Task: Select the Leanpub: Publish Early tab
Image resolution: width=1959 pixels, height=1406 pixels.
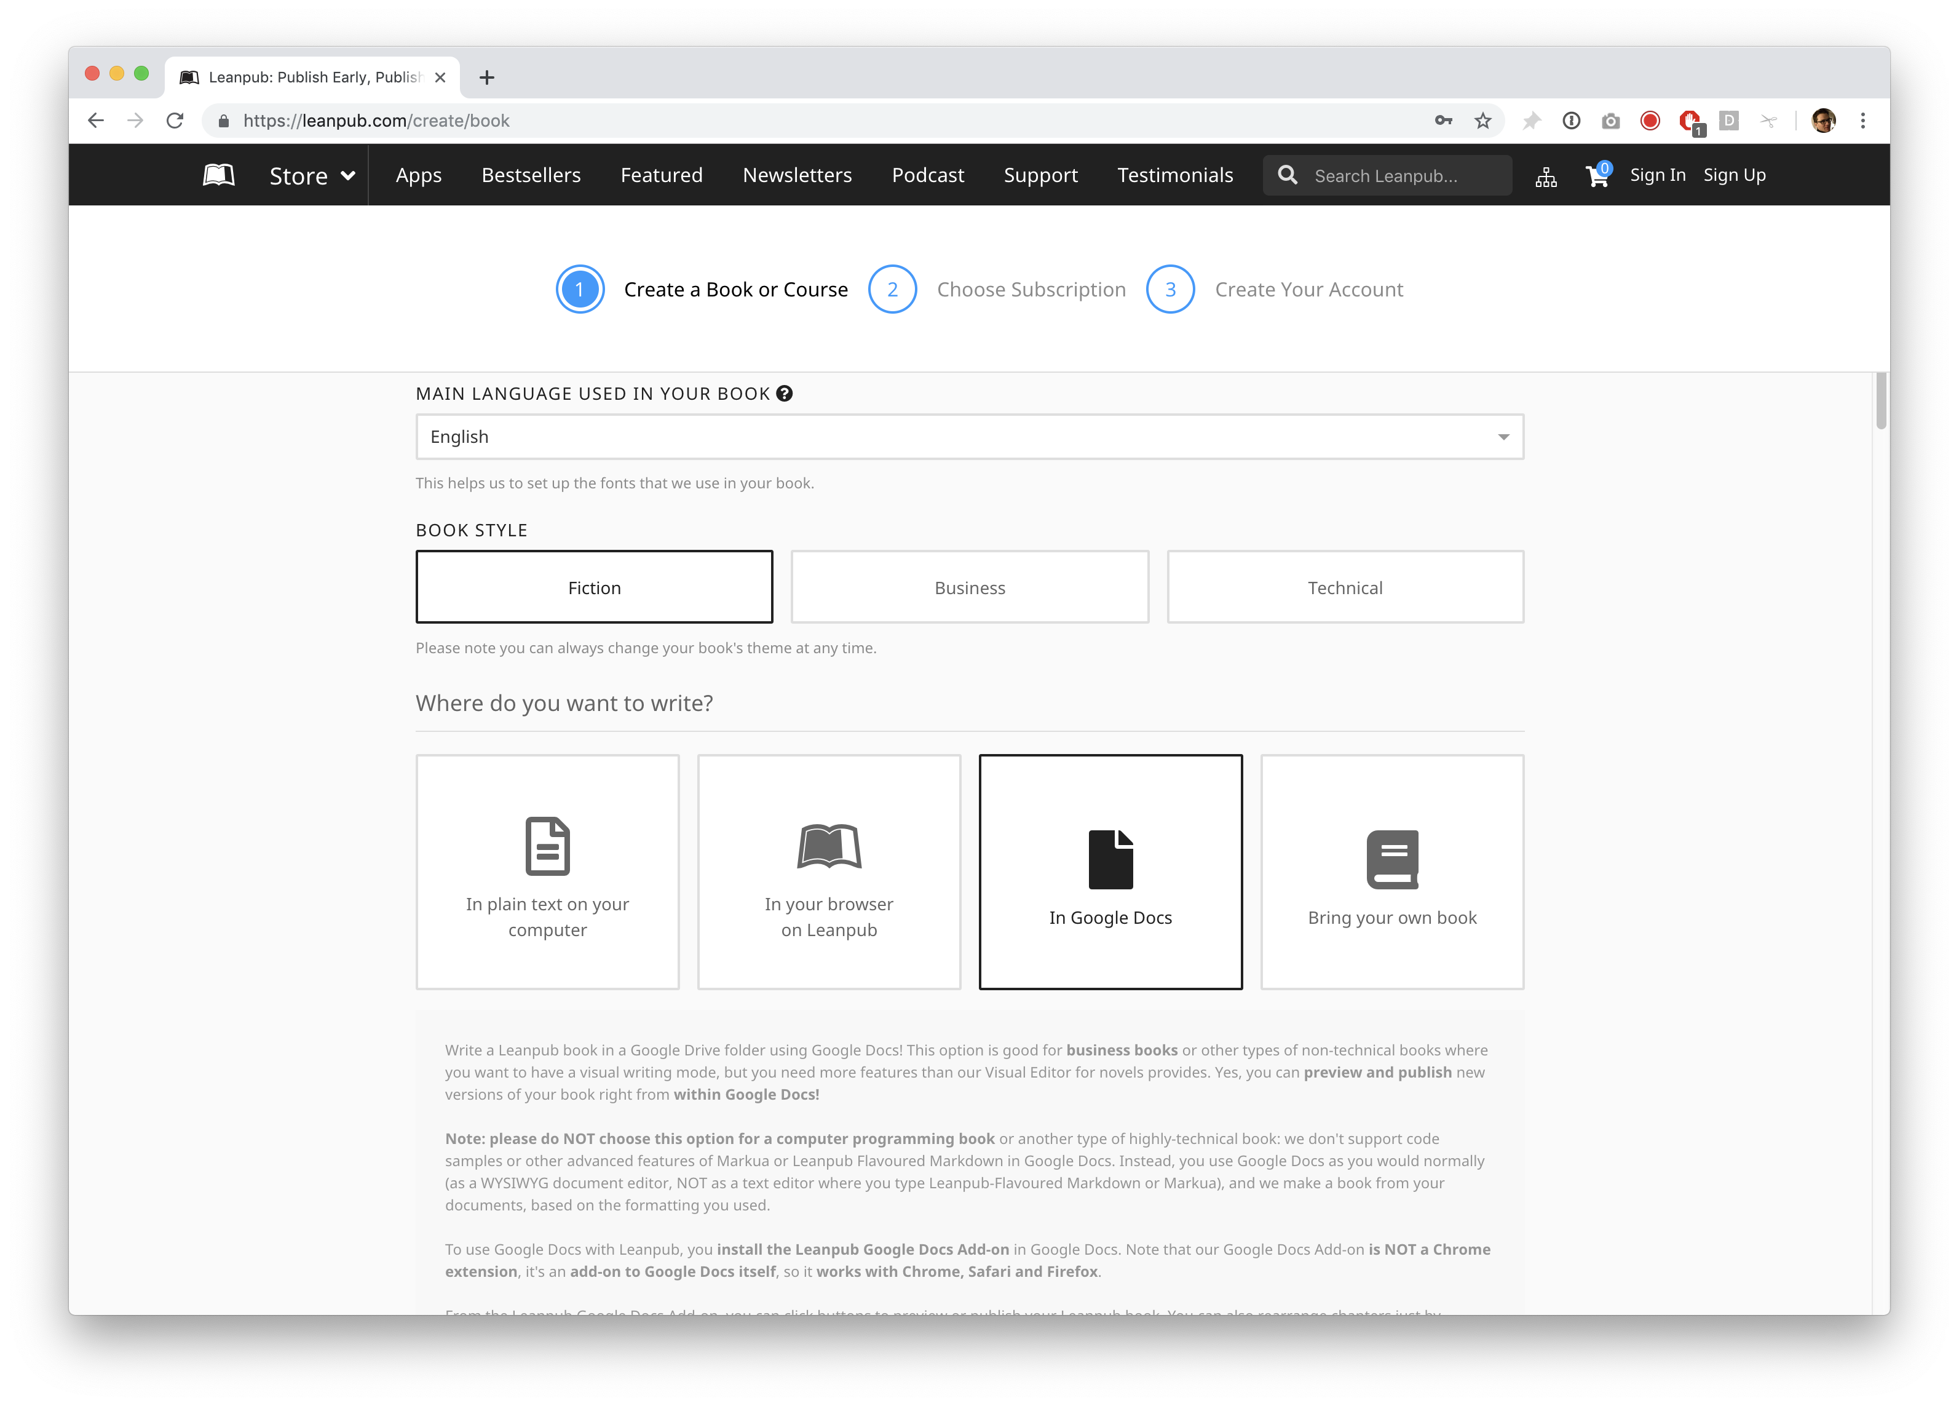Action: click(x=313, y=77)
